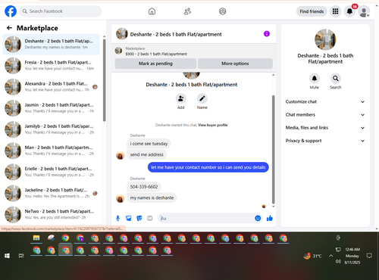Open the account profile avatar menu
The width and height of the screenshot is (379, 280).
[364, 11]
